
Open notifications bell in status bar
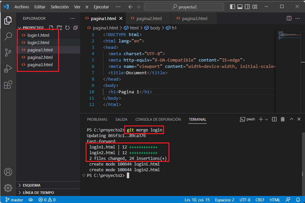click(298, 200)
